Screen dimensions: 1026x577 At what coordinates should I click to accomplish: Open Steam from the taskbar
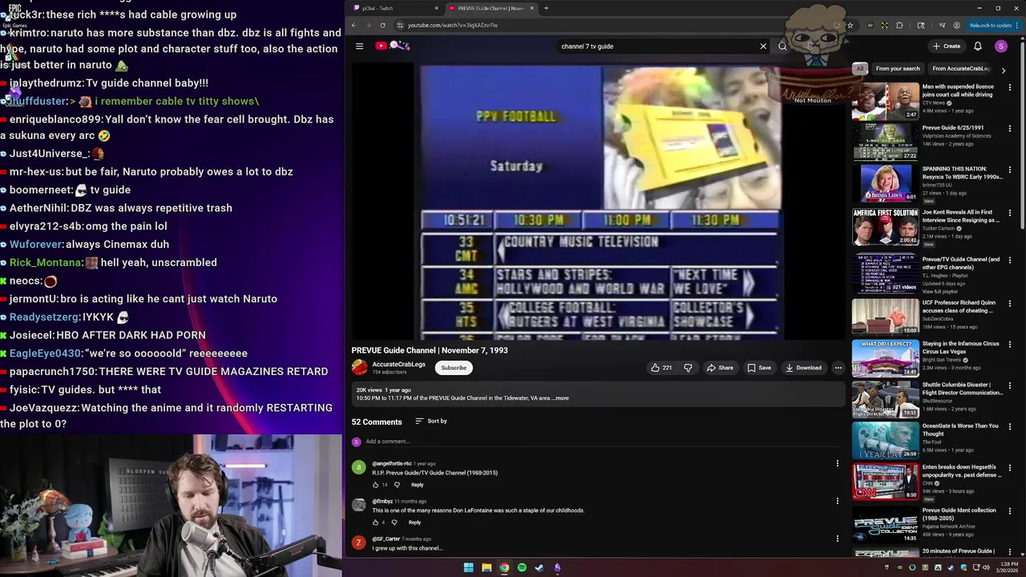(539, 567)
